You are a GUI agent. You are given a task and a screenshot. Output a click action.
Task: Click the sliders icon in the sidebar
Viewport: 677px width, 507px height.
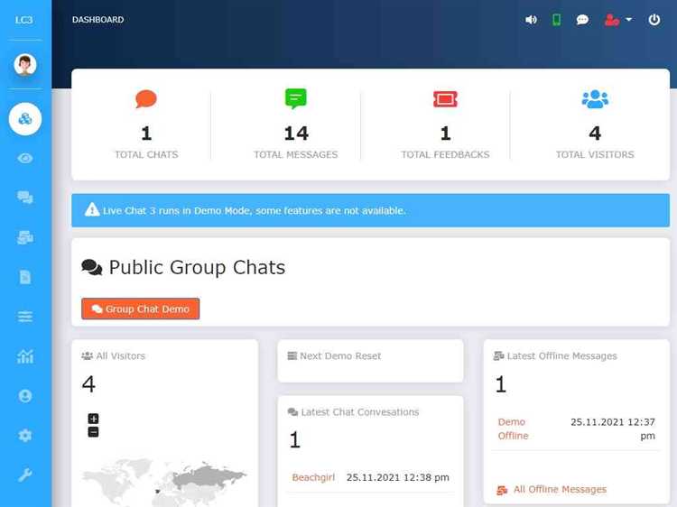click(25, 317)
